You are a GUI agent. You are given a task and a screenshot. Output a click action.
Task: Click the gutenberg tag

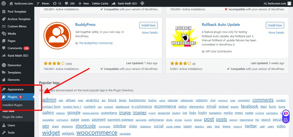(109, 113)
